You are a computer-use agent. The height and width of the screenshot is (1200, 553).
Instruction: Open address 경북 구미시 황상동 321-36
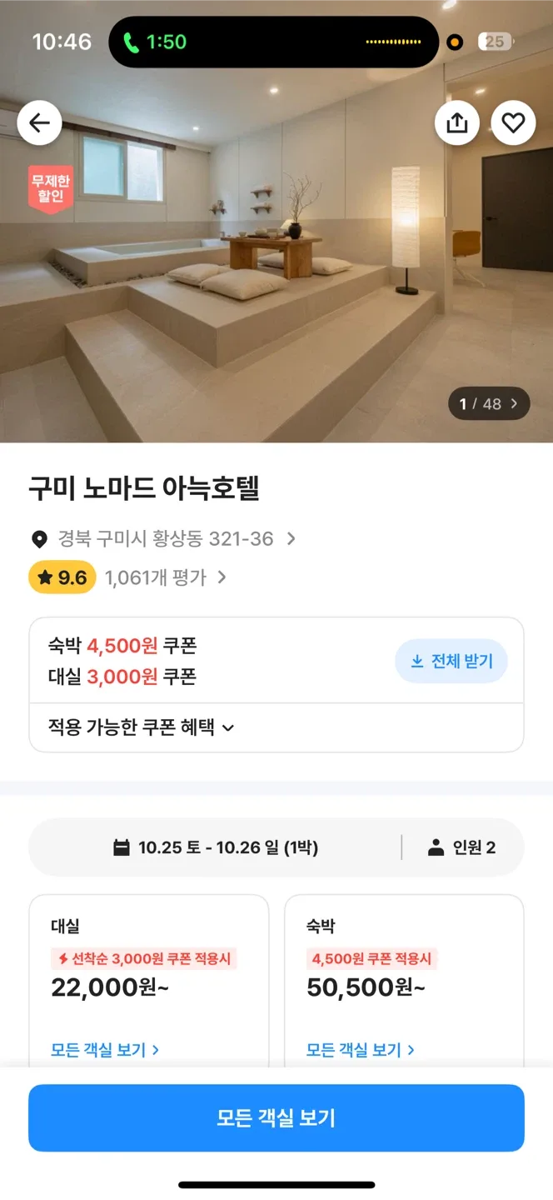click(167, 539)
